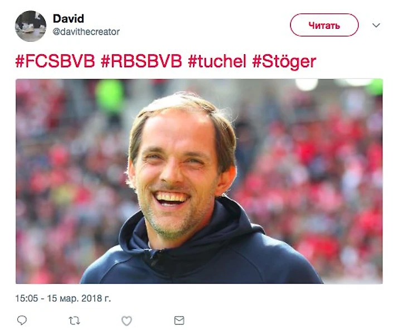Expand the tweet options chevron menu
This screenshot has height=335, width=407.
(376, 25)
